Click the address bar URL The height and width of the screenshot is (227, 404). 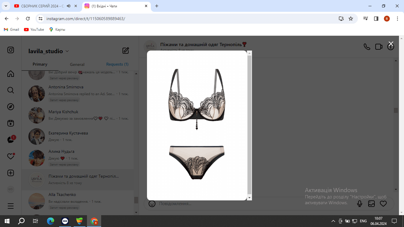click(x=86, y=19)
